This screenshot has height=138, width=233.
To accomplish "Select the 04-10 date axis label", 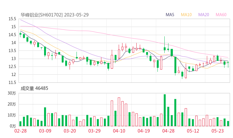I will [119, 131].
